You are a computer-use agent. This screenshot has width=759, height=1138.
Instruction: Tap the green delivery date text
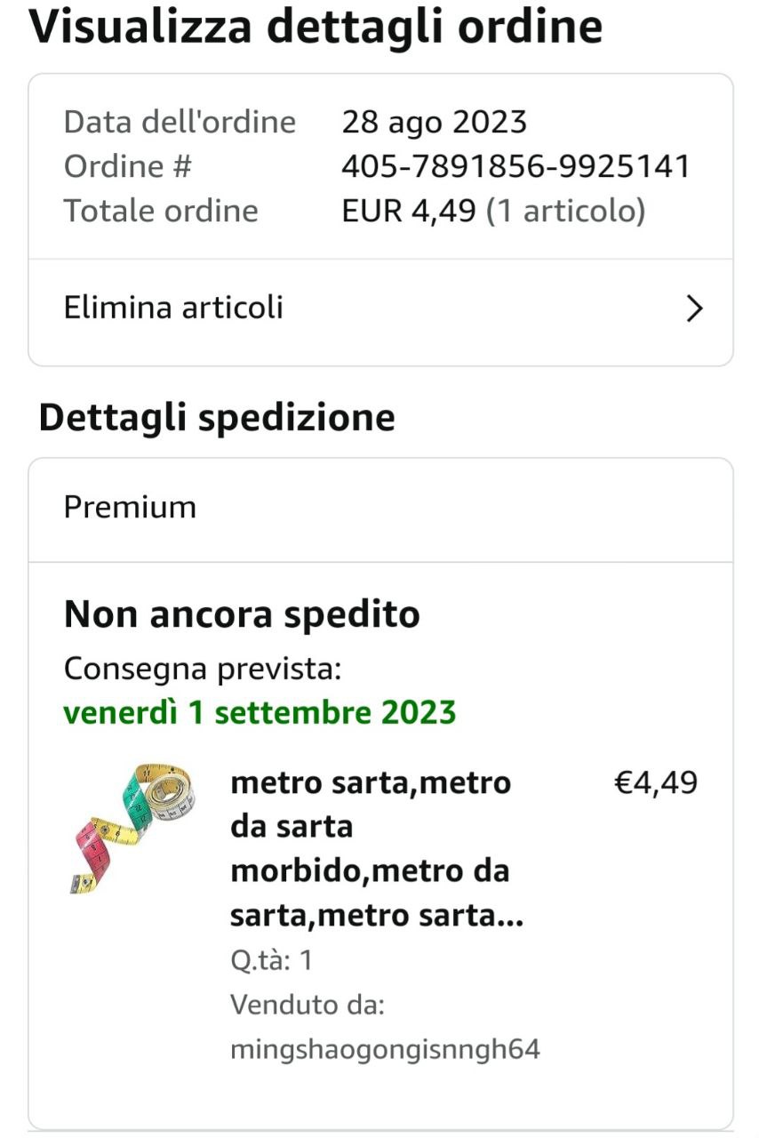[260, 712]
